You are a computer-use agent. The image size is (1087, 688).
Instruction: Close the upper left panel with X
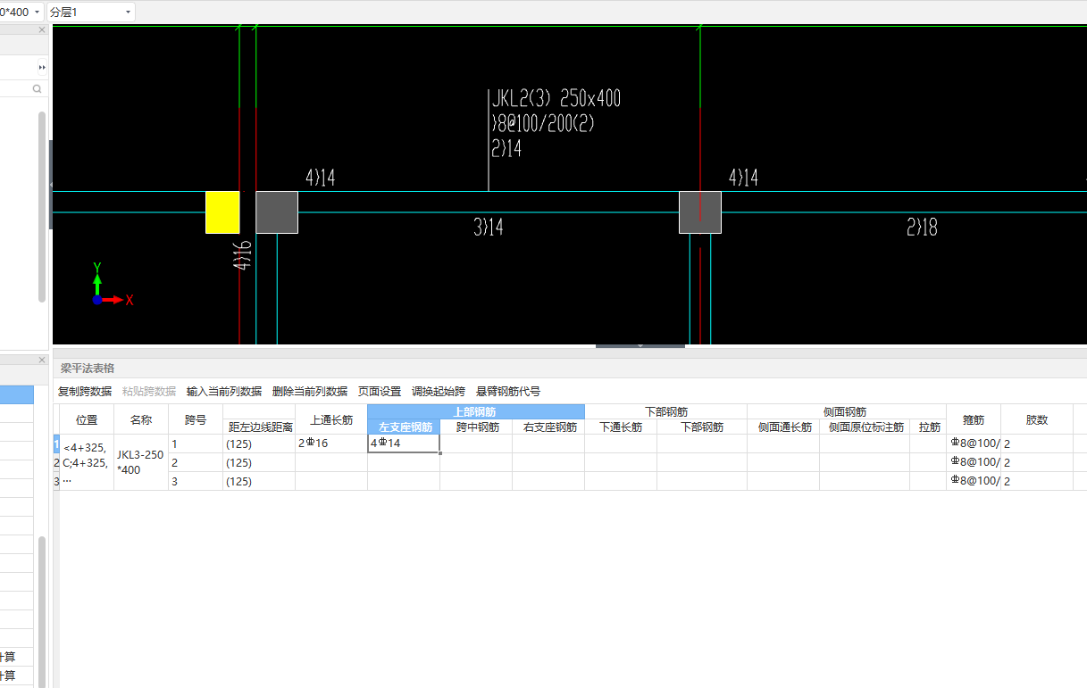pos(41,29)
